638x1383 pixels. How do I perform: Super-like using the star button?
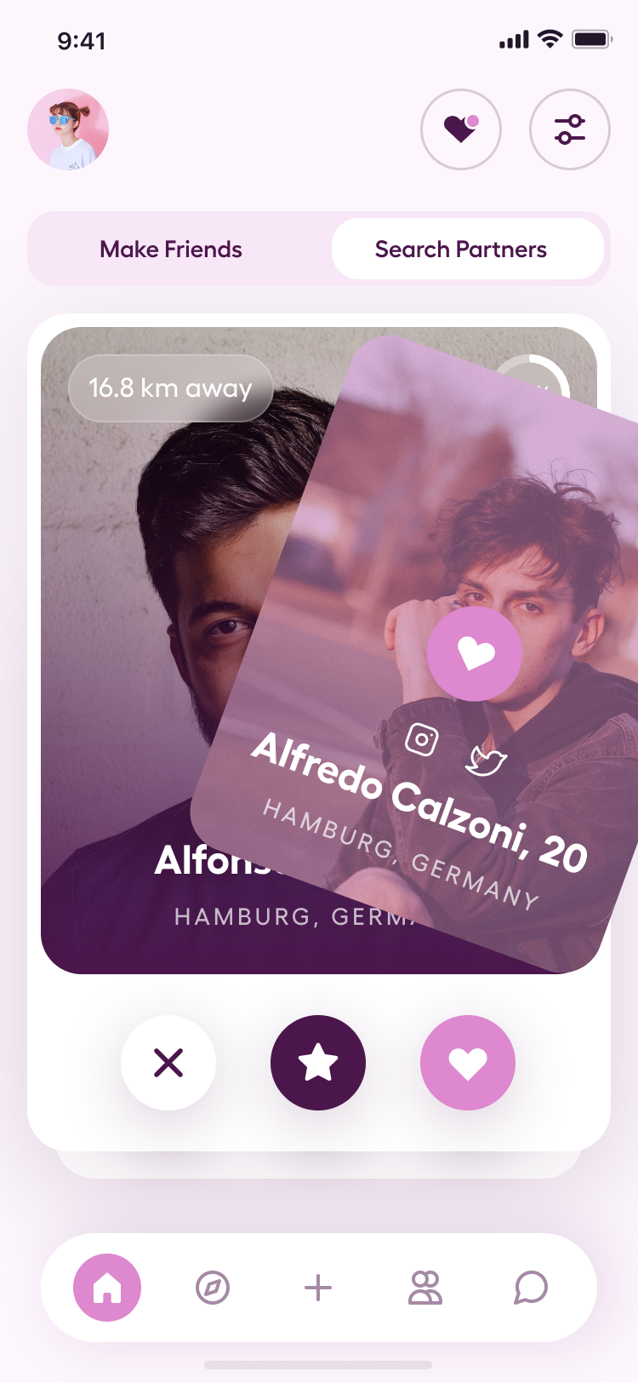pyautogui.click(x=318, y=1063)
